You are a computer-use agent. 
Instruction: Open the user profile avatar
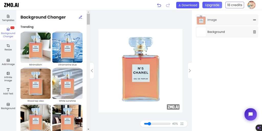point(251,5)
